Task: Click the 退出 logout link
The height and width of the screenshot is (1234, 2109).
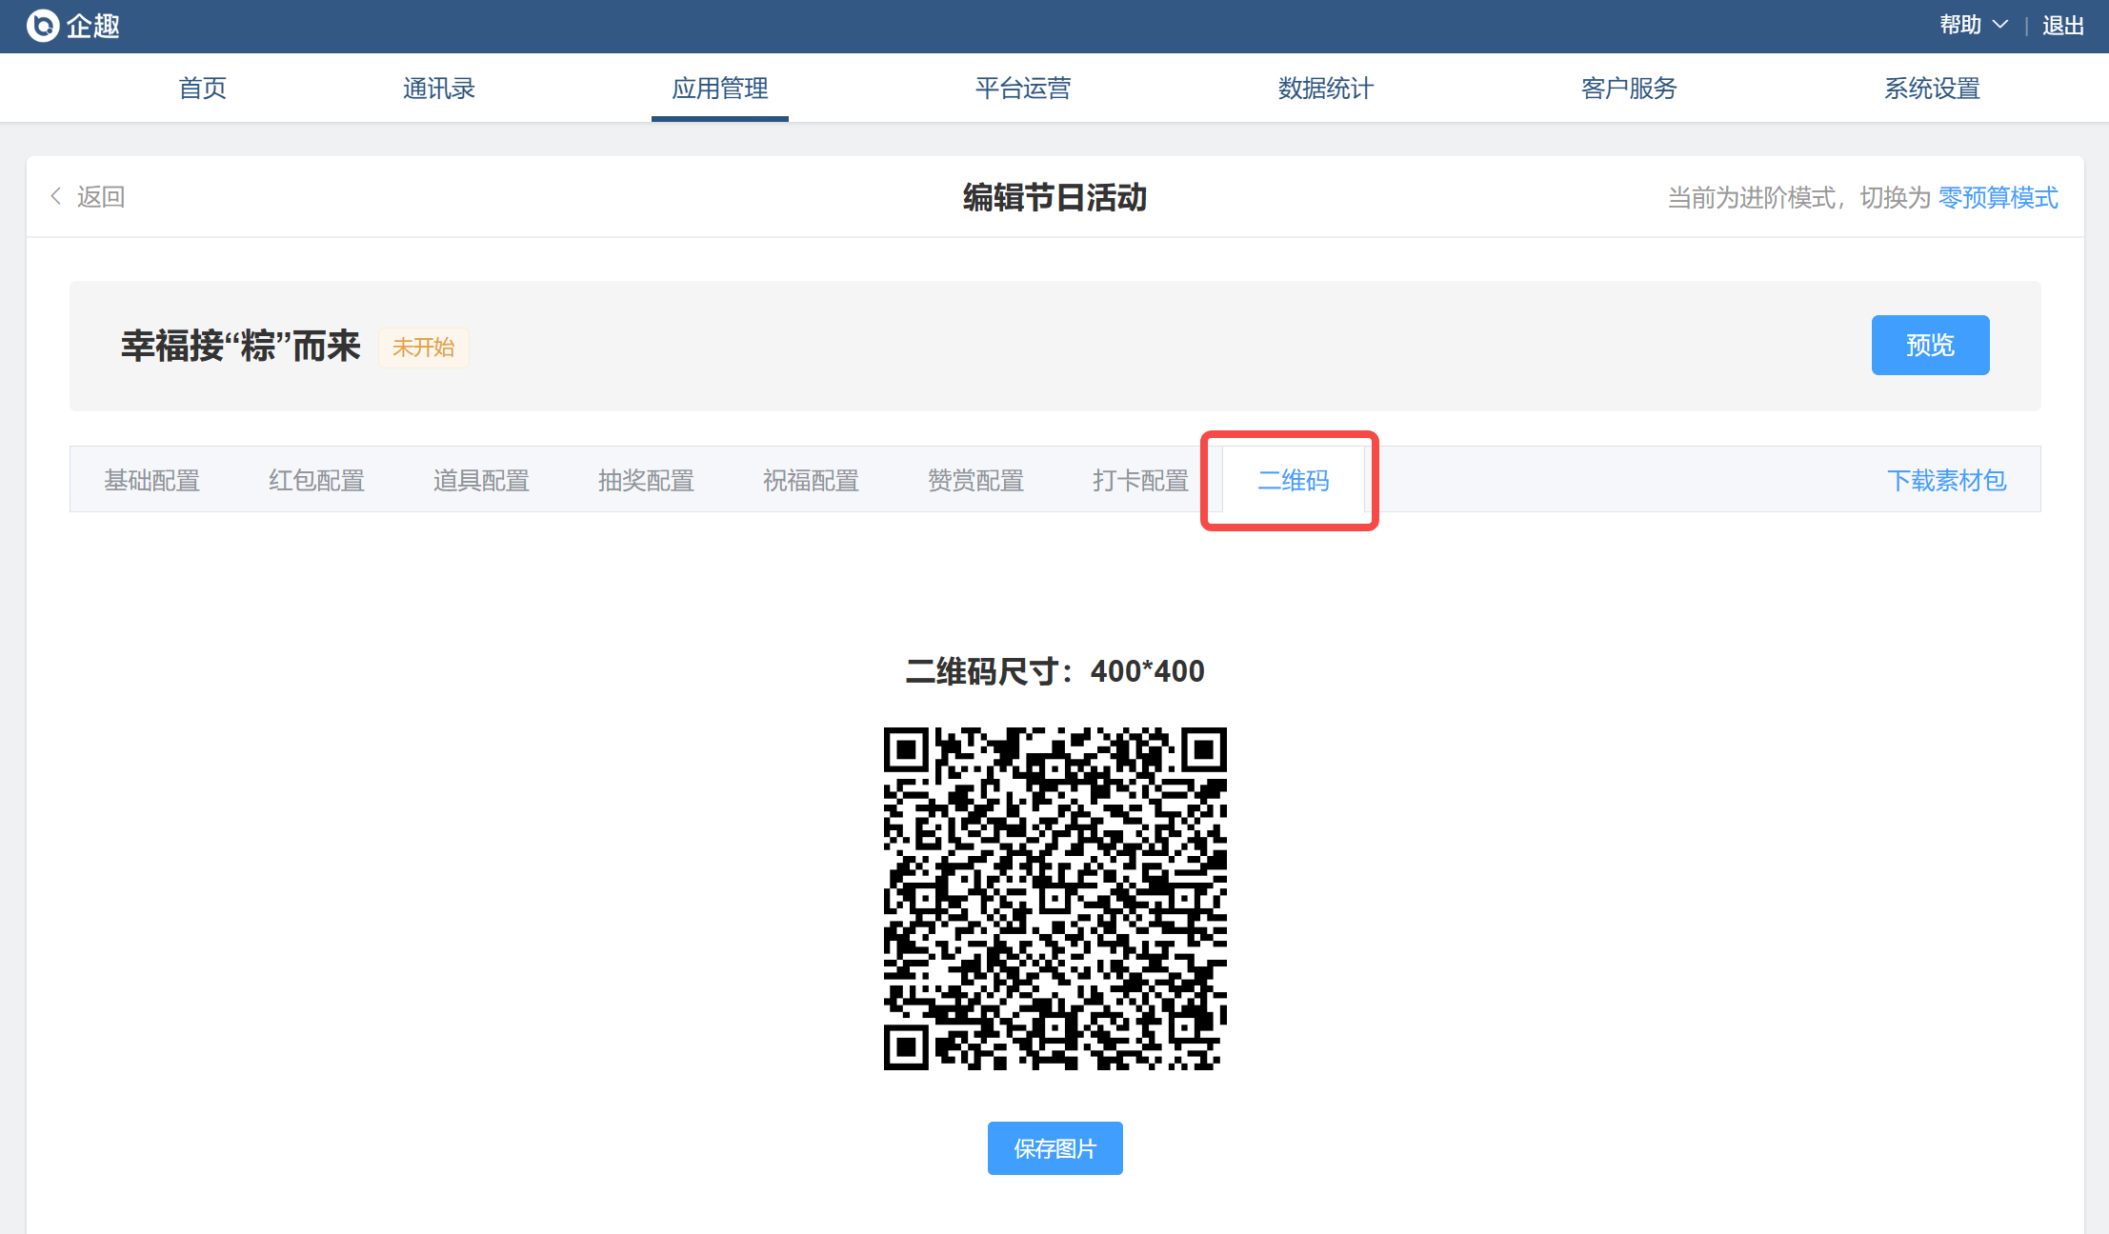Action: [2062, 26]
